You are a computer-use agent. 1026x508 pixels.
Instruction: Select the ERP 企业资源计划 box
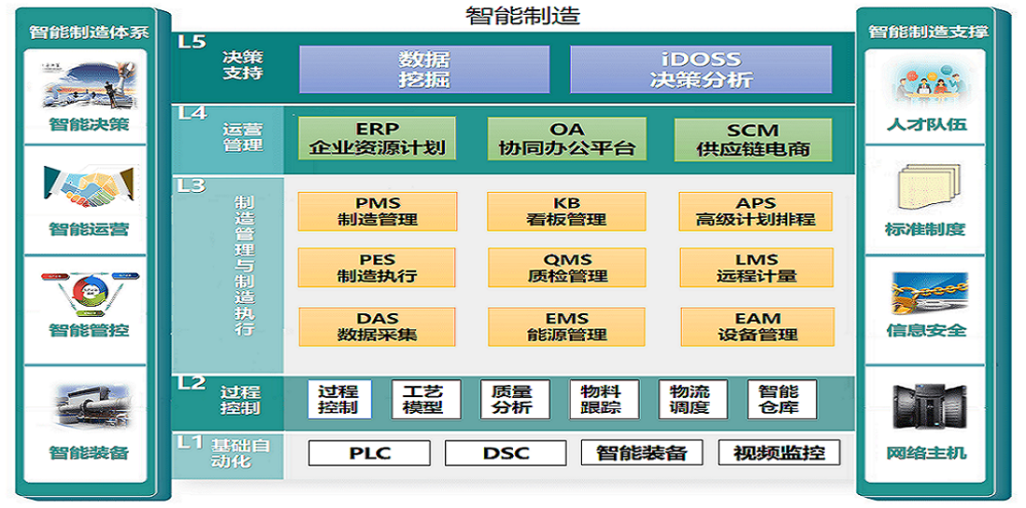click(x=377, y=139)
